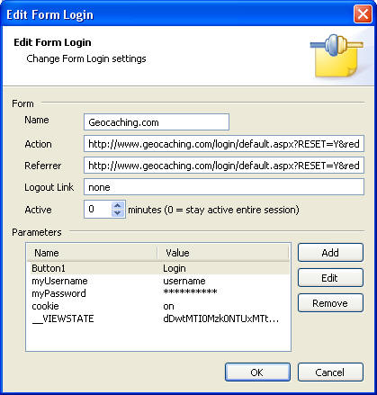Select the myPassword parameter row

pos(158,293)
